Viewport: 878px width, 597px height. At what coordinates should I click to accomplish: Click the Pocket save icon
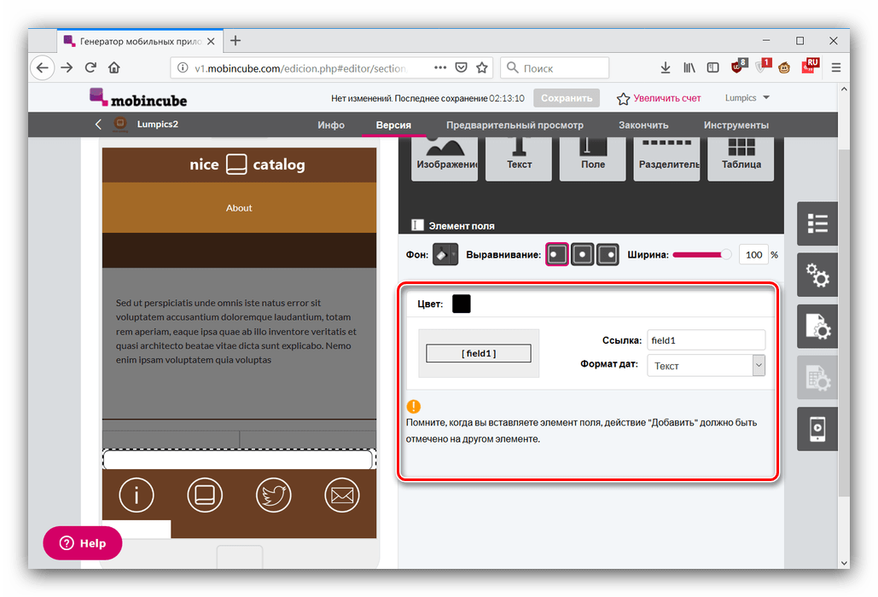[x=461, y=67]
